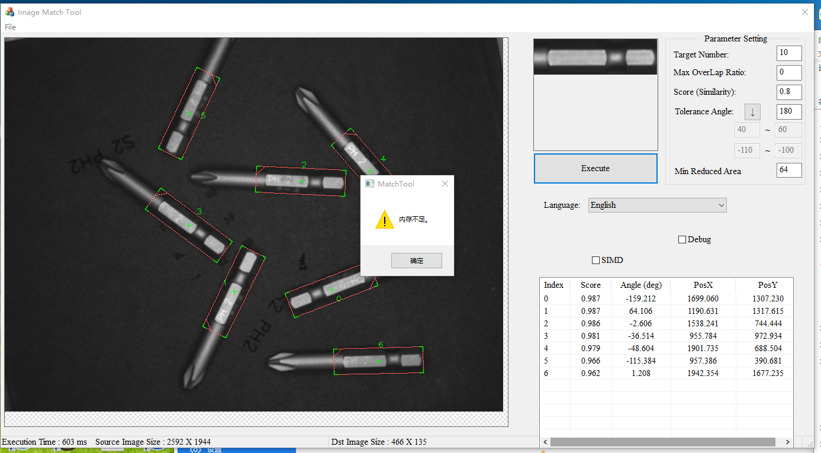This screenshot has height=453, width=821.
Task: Click the PosX column header
Action: [703, 285]
